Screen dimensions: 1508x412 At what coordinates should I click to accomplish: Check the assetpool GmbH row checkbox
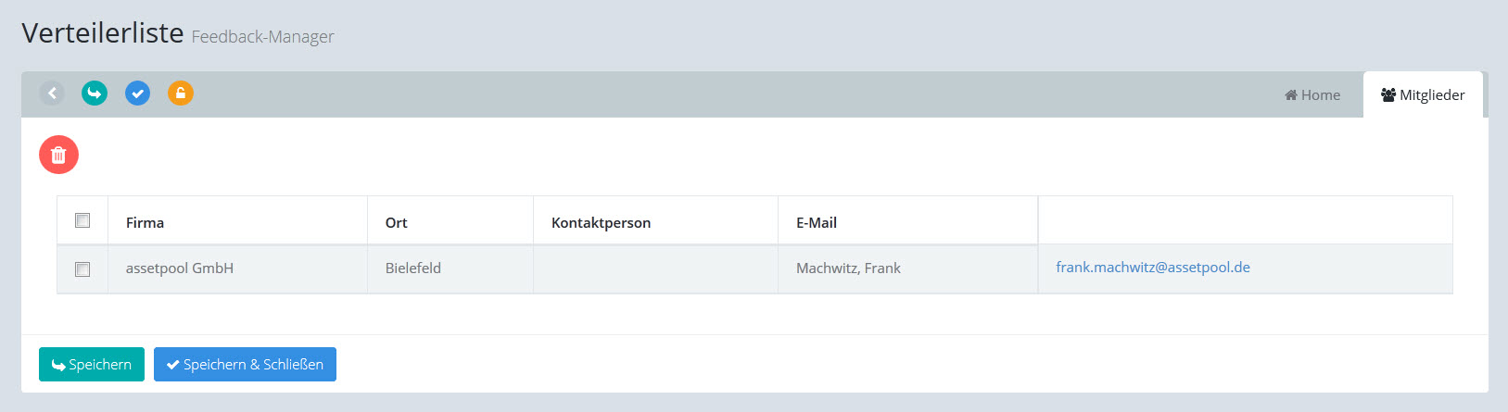(82, 269)
